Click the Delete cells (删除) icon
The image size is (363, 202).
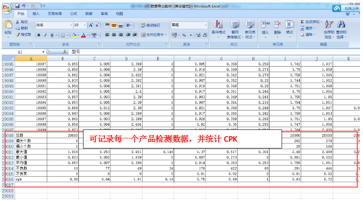(x=277, y=24)
